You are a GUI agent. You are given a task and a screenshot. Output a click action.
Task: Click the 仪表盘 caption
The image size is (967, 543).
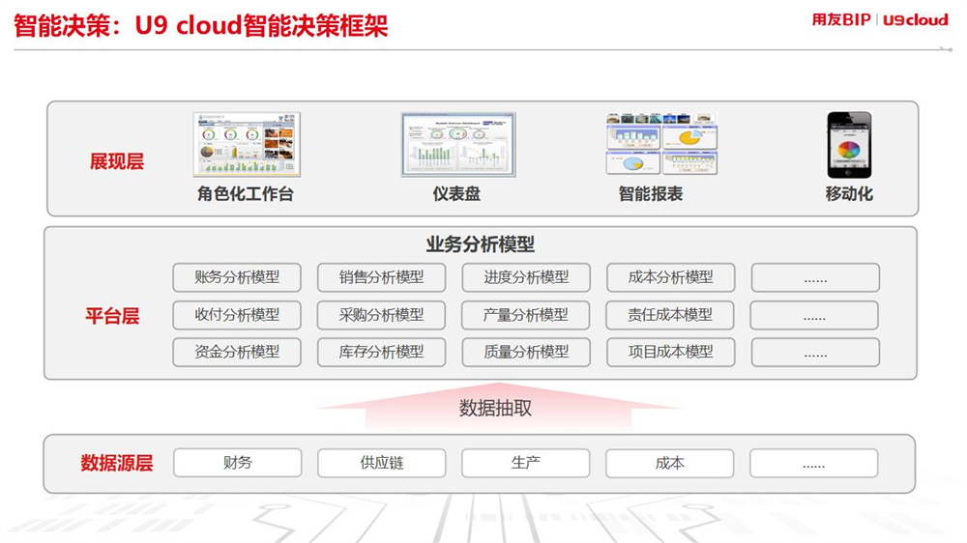(x=456, y=193)
